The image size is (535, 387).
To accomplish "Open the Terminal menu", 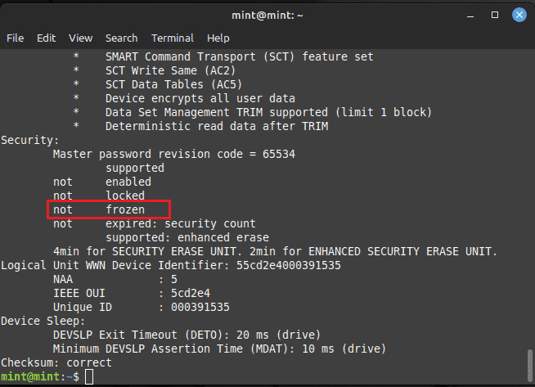I will pyautogui.click(x=173, y=38).
